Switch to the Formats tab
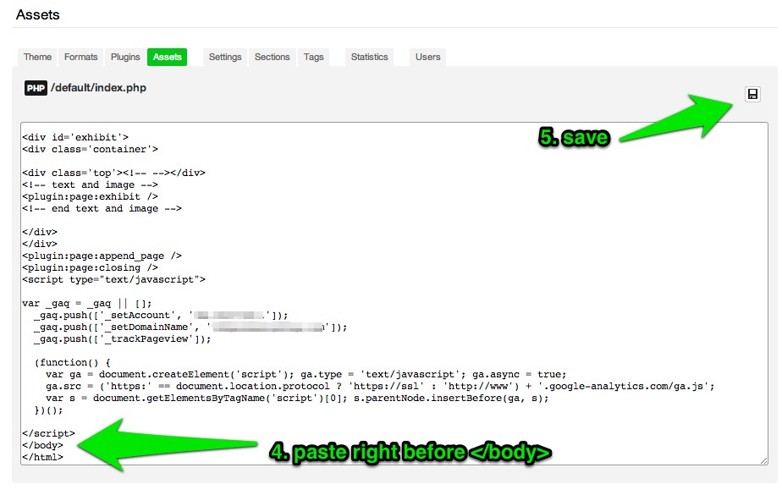This screenshot has height=495, width=782. [x=81, y=57]
